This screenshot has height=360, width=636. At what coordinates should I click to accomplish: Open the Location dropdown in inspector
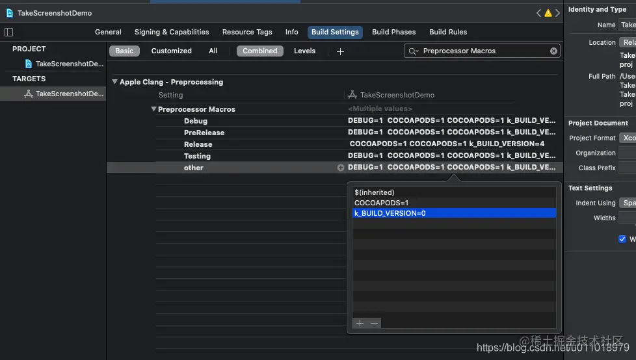point(628,42)
